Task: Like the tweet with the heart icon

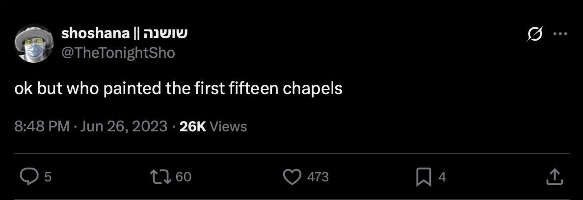Action: click(293, 176)
